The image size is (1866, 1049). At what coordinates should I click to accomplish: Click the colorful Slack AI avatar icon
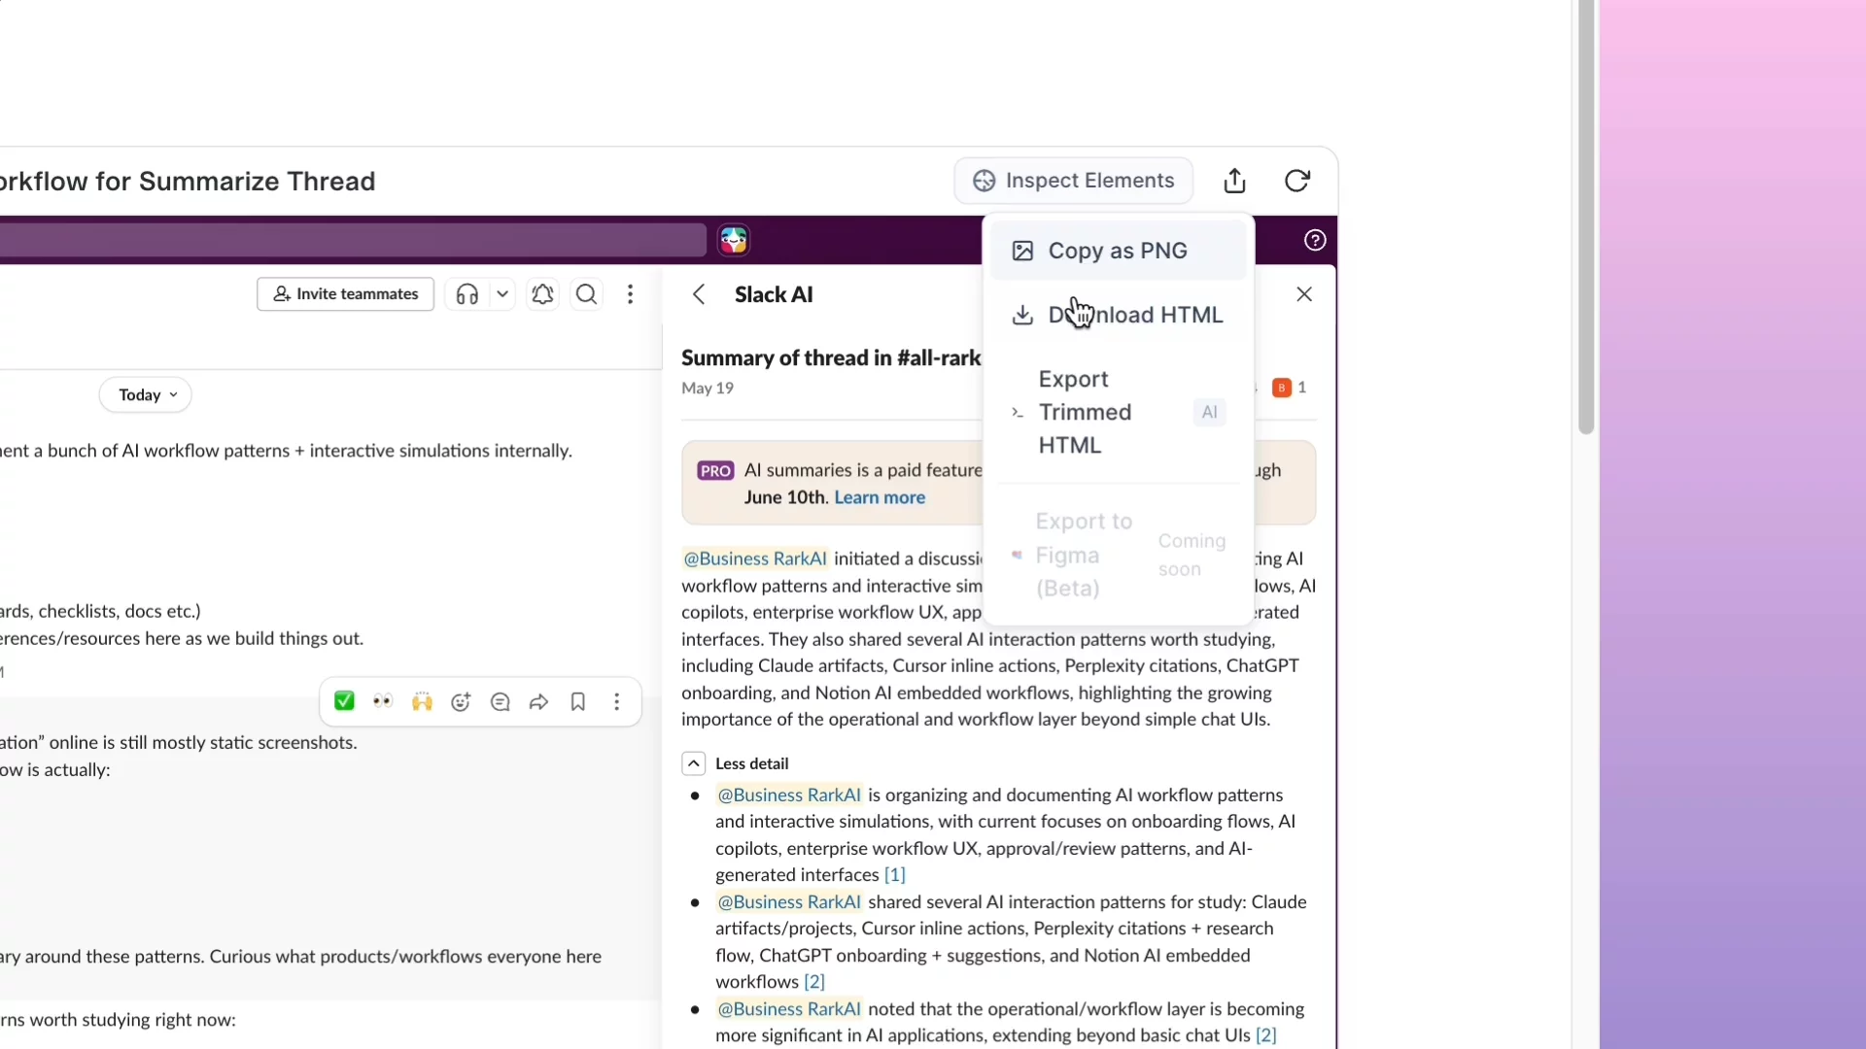coord(734,240)
